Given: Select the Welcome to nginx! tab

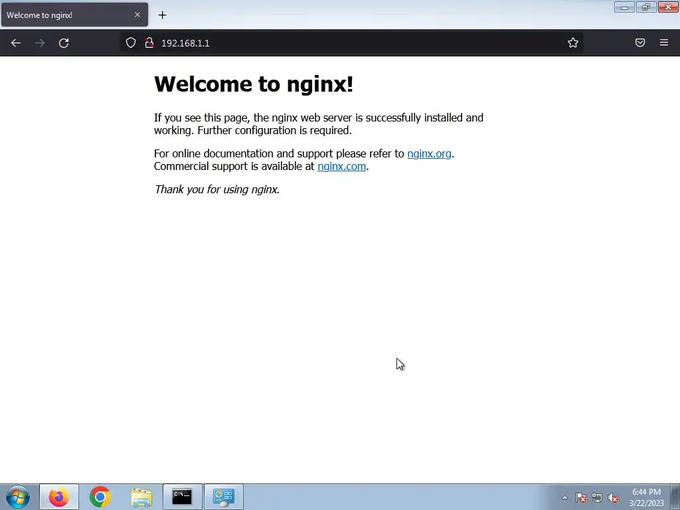Looking at the screenshot, I should [x=74, y=15].
